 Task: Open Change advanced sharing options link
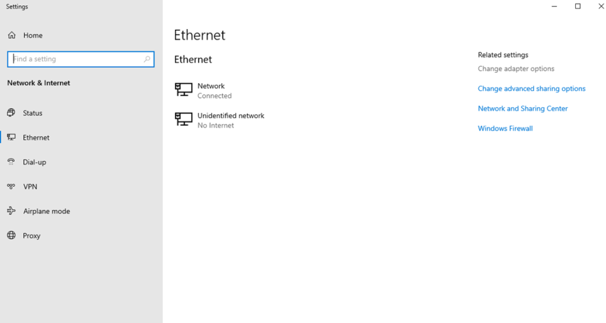531,89
